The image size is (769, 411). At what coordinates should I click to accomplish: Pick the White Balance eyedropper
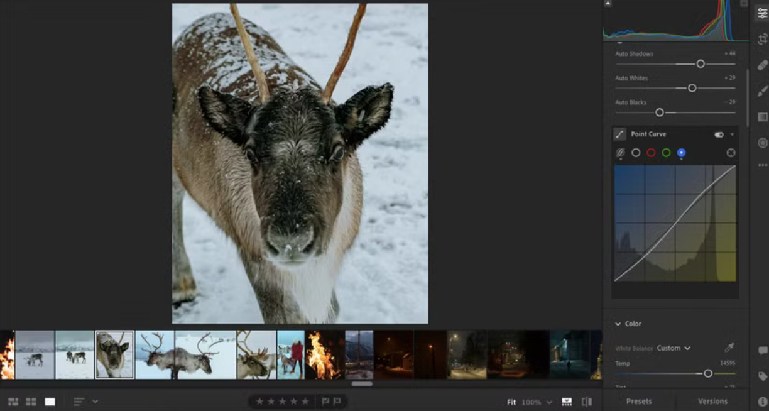pyautogui.click(x=729, y=348)
